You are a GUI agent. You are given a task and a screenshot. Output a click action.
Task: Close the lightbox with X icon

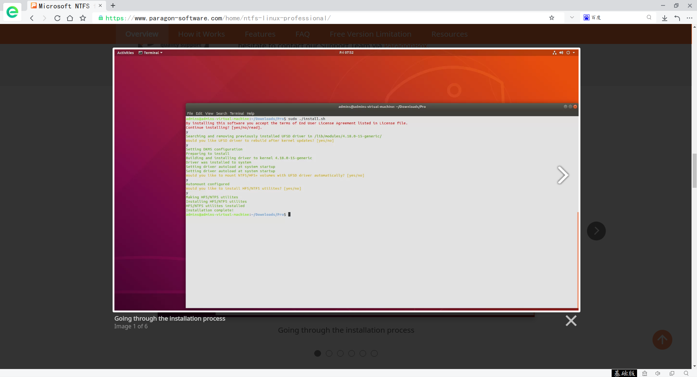571,321
